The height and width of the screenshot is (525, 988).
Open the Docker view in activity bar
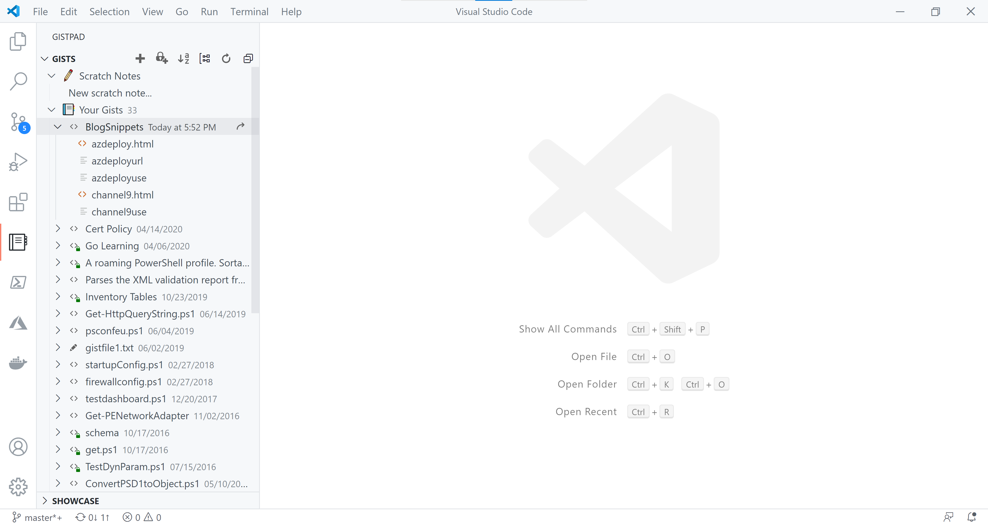pyautogui.click(x=18, y=363)
